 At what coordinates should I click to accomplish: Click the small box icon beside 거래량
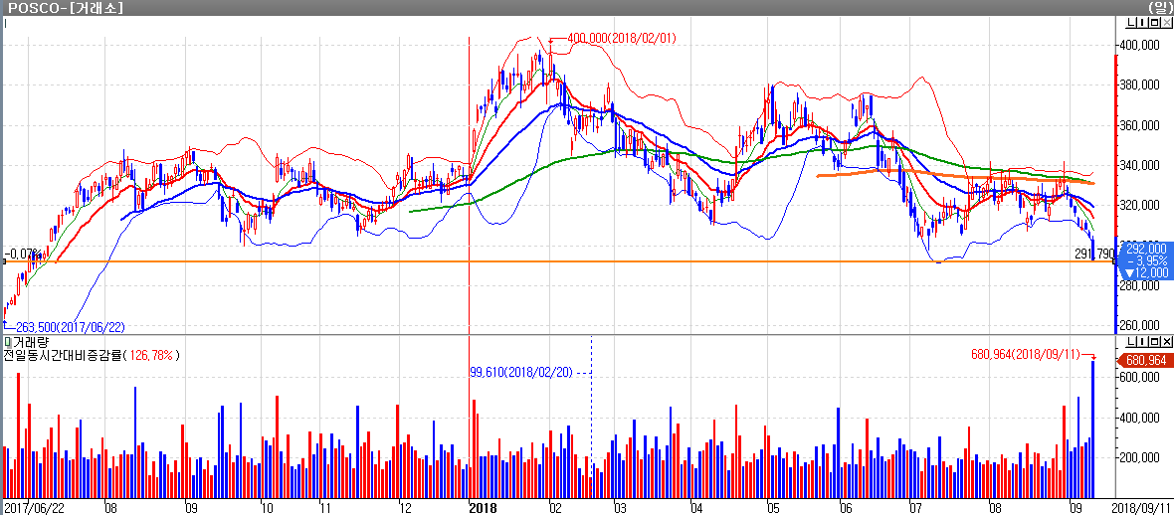coord(6,342)
